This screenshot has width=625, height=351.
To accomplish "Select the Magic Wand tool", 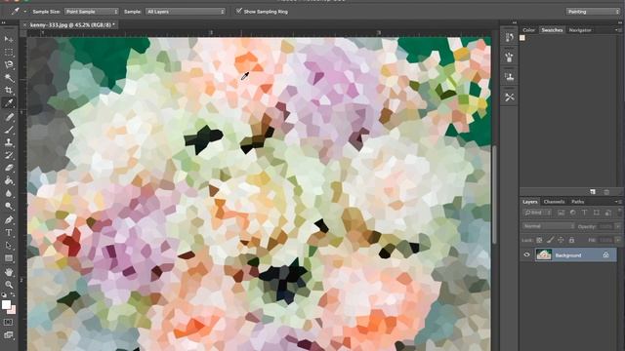I will pos(9,78).
